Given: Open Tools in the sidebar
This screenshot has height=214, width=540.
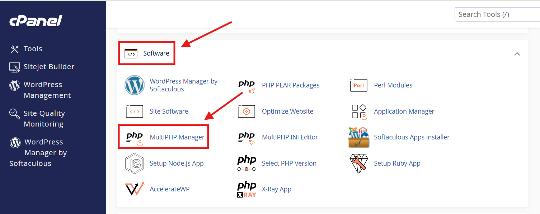Looking at the screenshot, I should (x=33, y=49).
